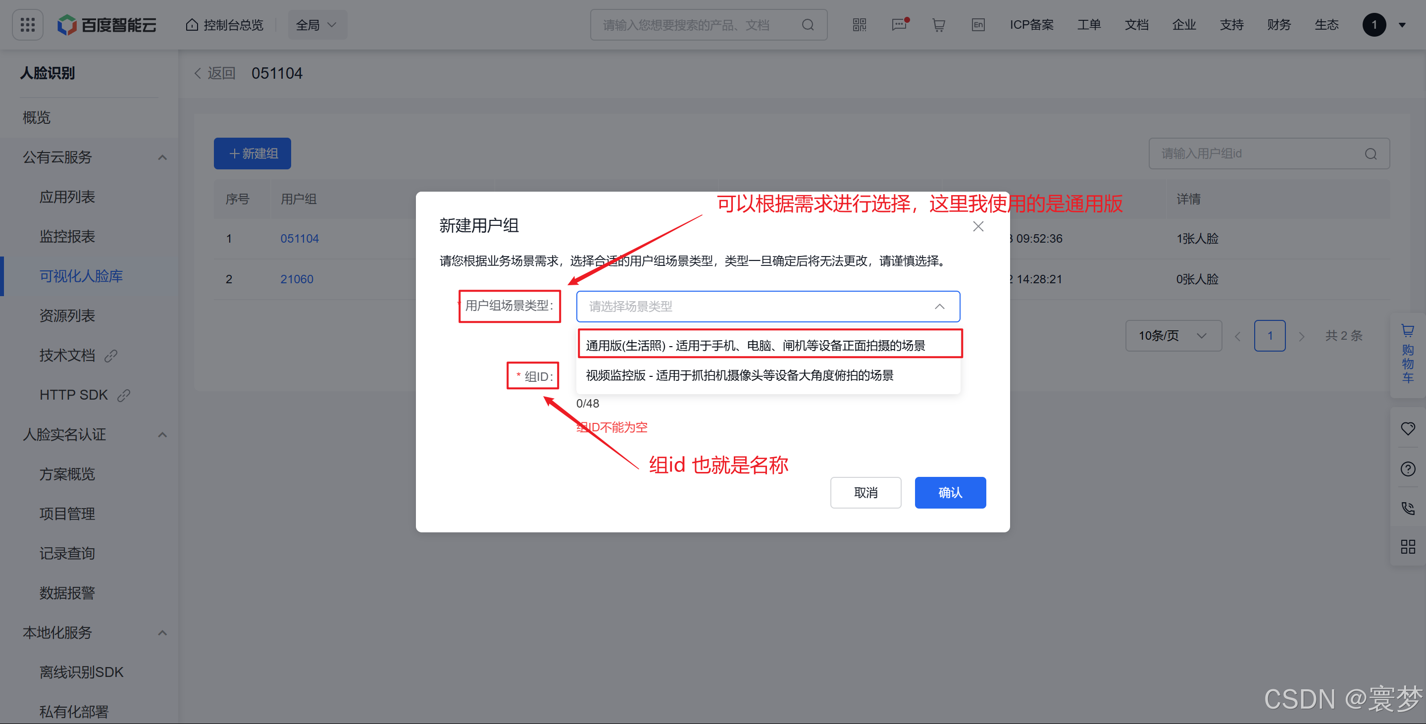The height and width of the screenshot is (724, 1426).
Task: Open the 全局 region selector
Action: [x=317, y=25]
